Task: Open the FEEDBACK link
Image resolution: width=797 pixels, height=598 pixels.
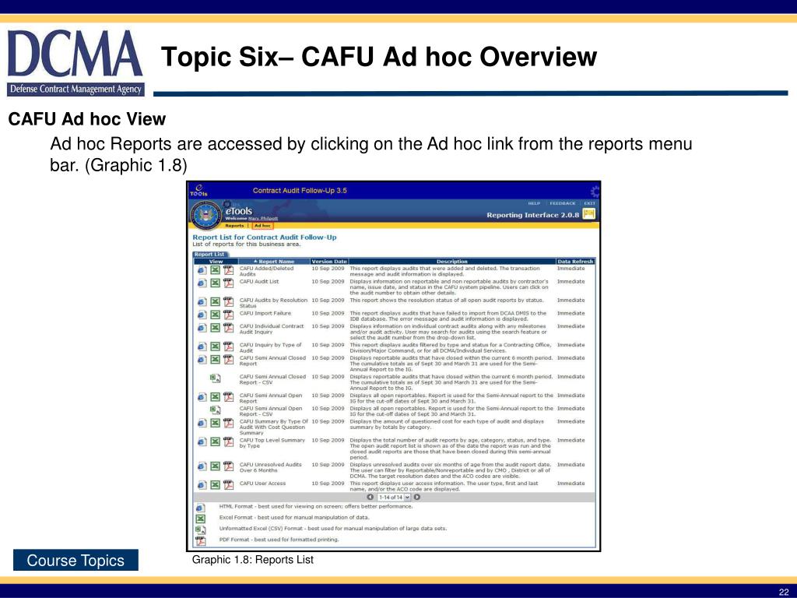Action: [x=562, y=203]
